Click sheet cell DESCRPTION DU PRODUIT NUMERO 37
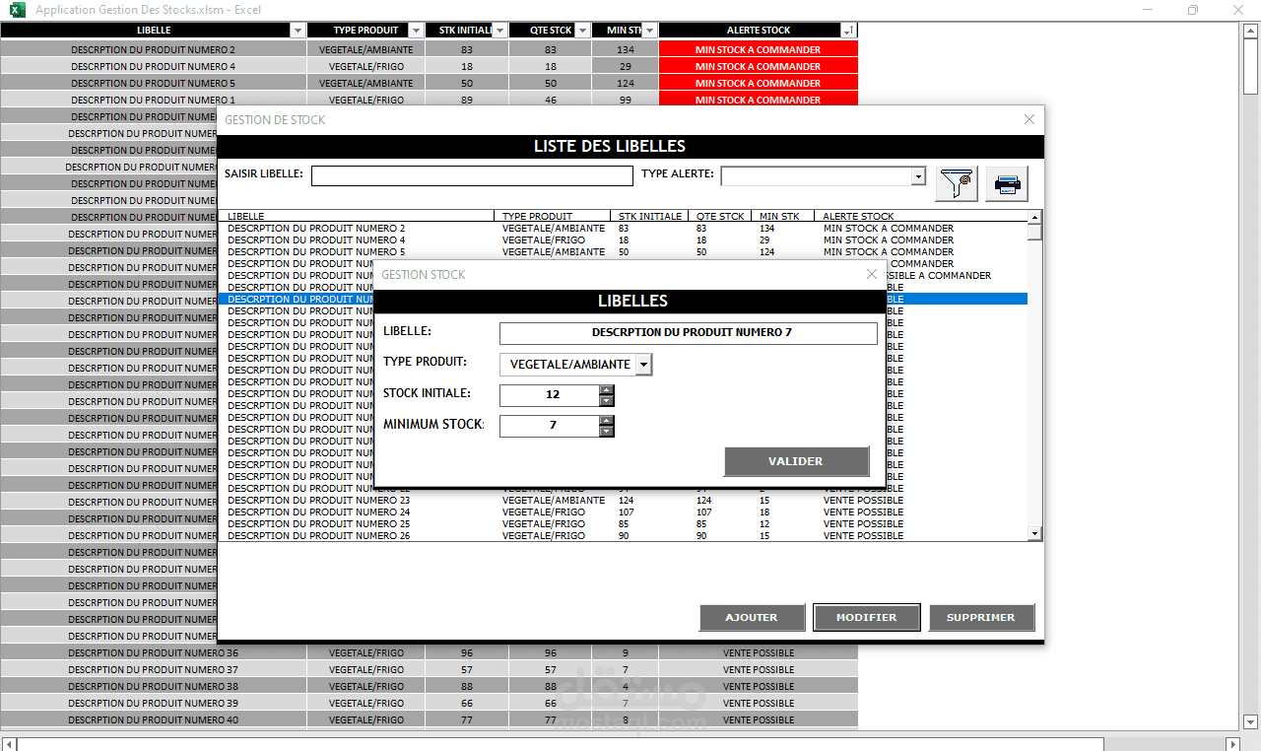1261x751 pixels. [153, 669]
